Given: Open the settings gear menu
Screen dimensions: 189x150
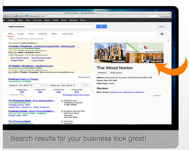Looking at the screenshot, I should [162, 34].
